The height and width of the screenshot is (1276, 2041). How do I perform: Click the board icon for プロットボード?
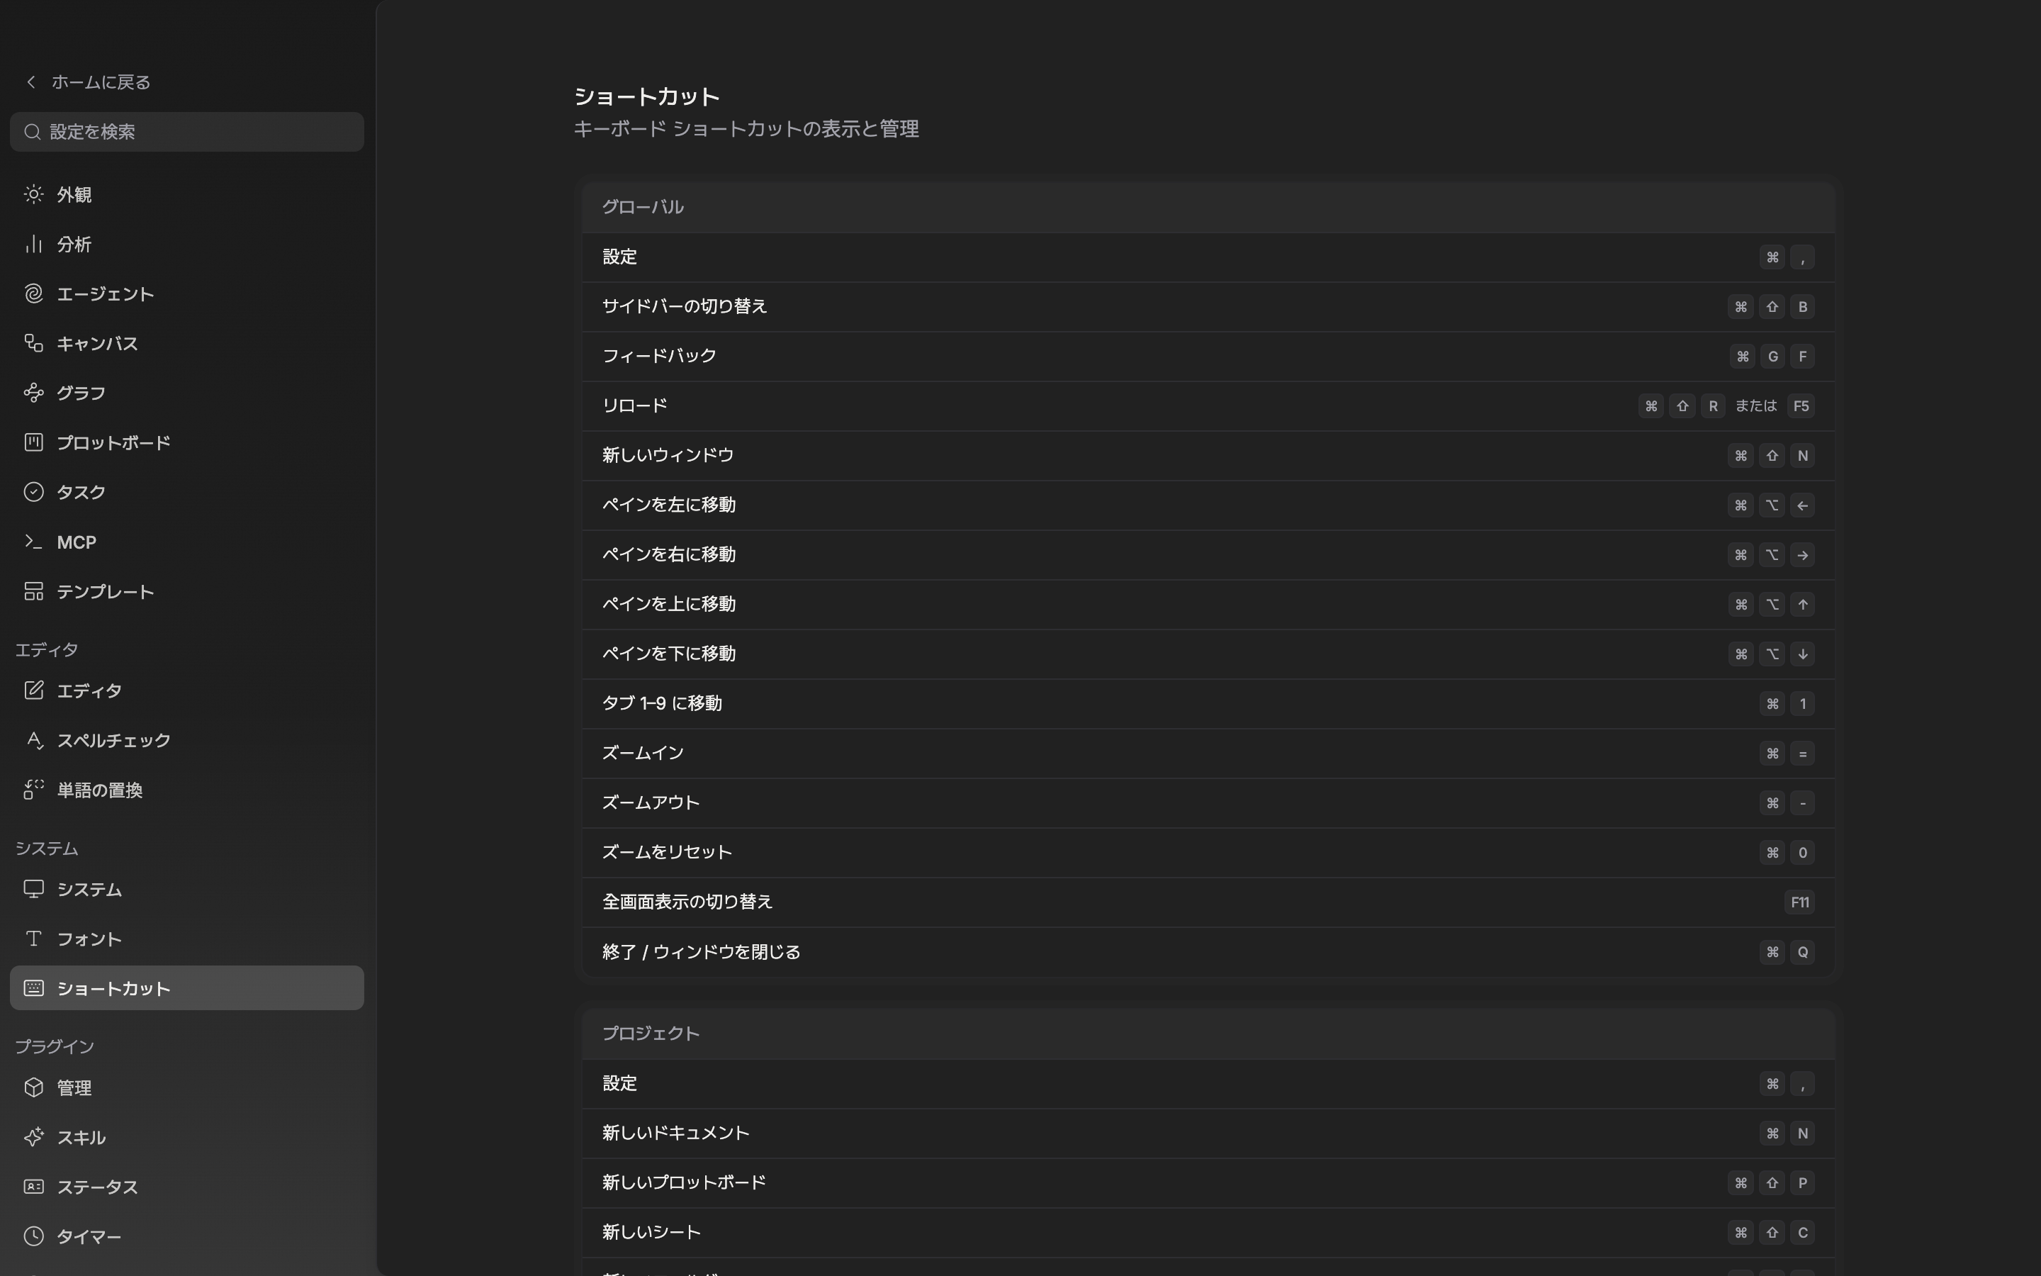[x=34, y=443]
